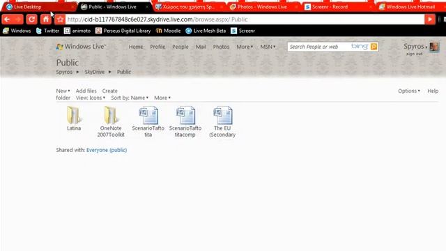The height and width of the screenshot is (251, 446).
Task: Click the Add files link
Action: point(86,91)
